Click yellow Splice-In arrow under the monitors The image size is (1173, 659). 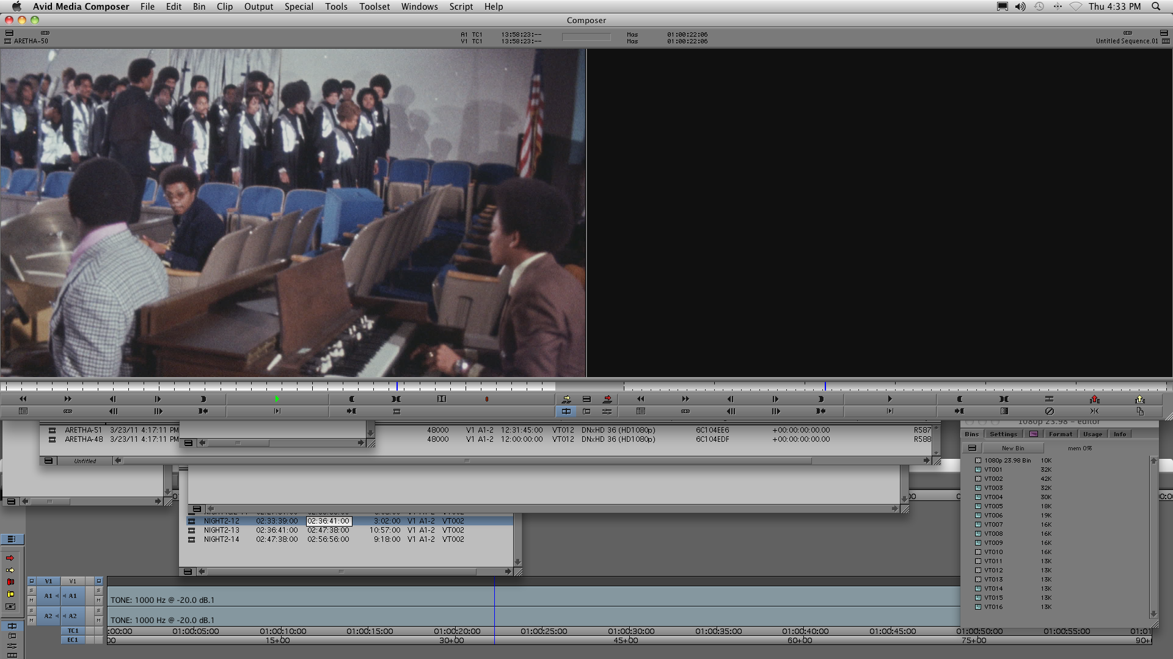(x=566, y=399)
